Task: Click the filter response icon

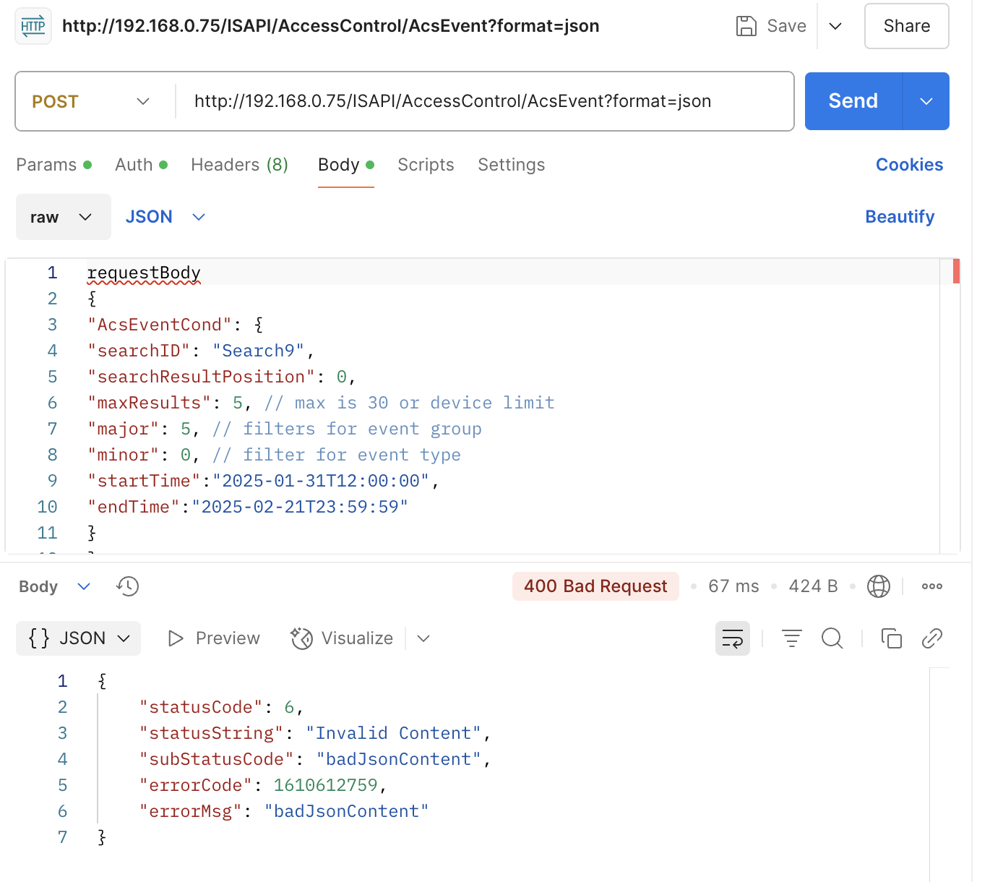Action: (x=791, y=638)
